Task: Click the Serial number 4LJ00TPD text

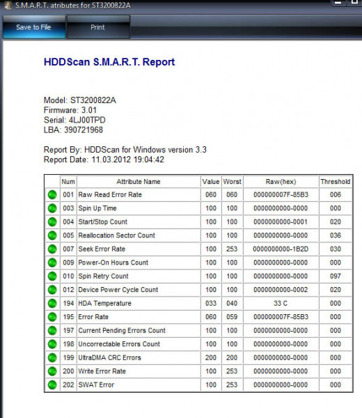Action: (87, 120)
